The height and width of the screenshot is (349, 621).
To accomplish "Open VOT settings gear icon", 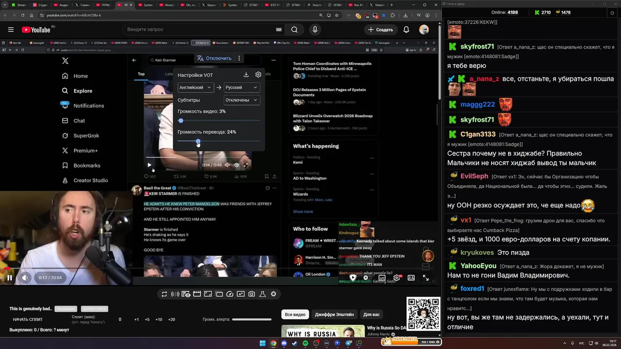I will [x=258, y=75].
